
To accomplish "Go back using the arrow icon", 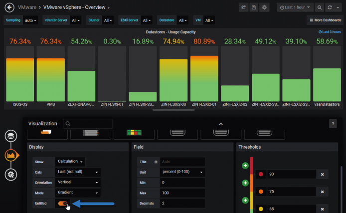I will pos(9,7).
